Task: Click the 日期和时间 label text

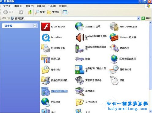Action: [125, 70]
